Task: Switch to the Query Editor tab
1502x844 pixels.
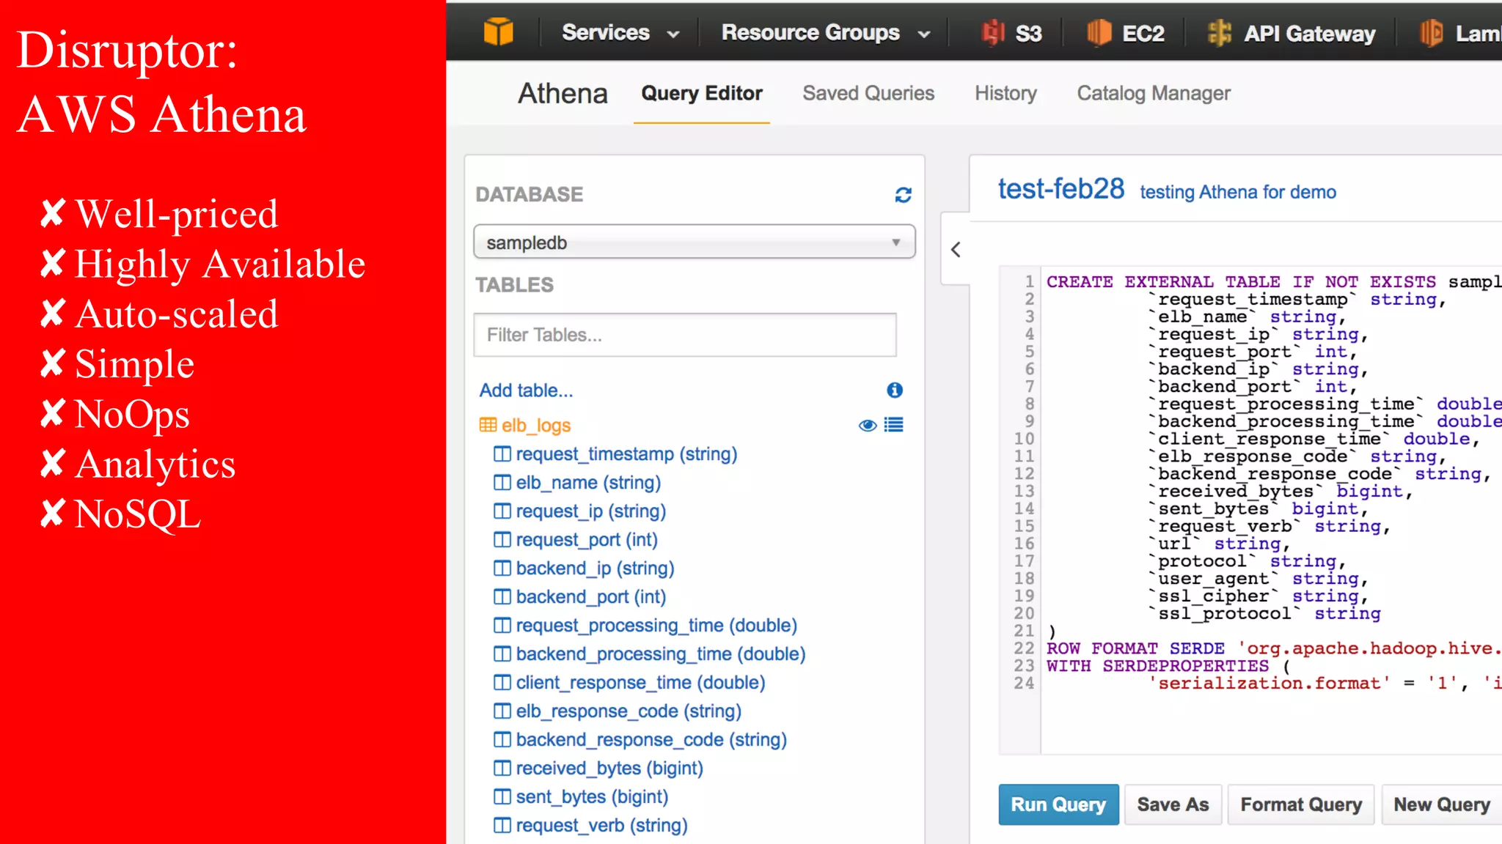Action: [702, 94]
